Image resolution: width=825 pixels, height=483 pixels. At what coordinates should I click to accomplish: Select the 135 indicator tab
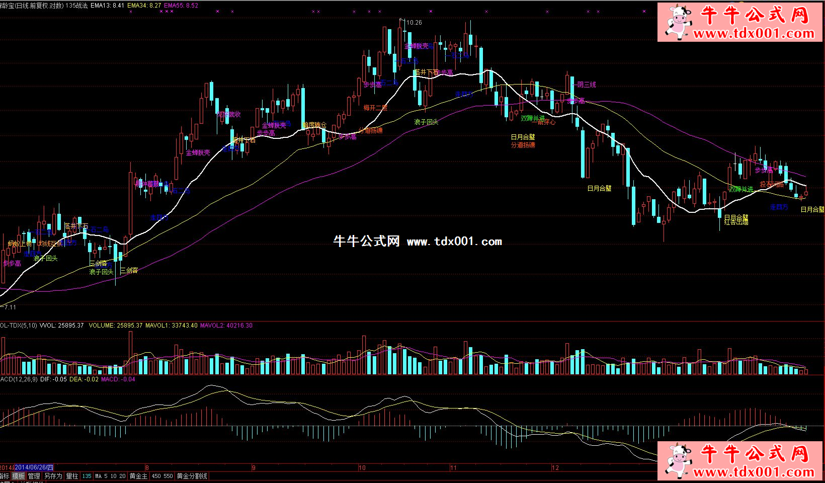point(87,476)
